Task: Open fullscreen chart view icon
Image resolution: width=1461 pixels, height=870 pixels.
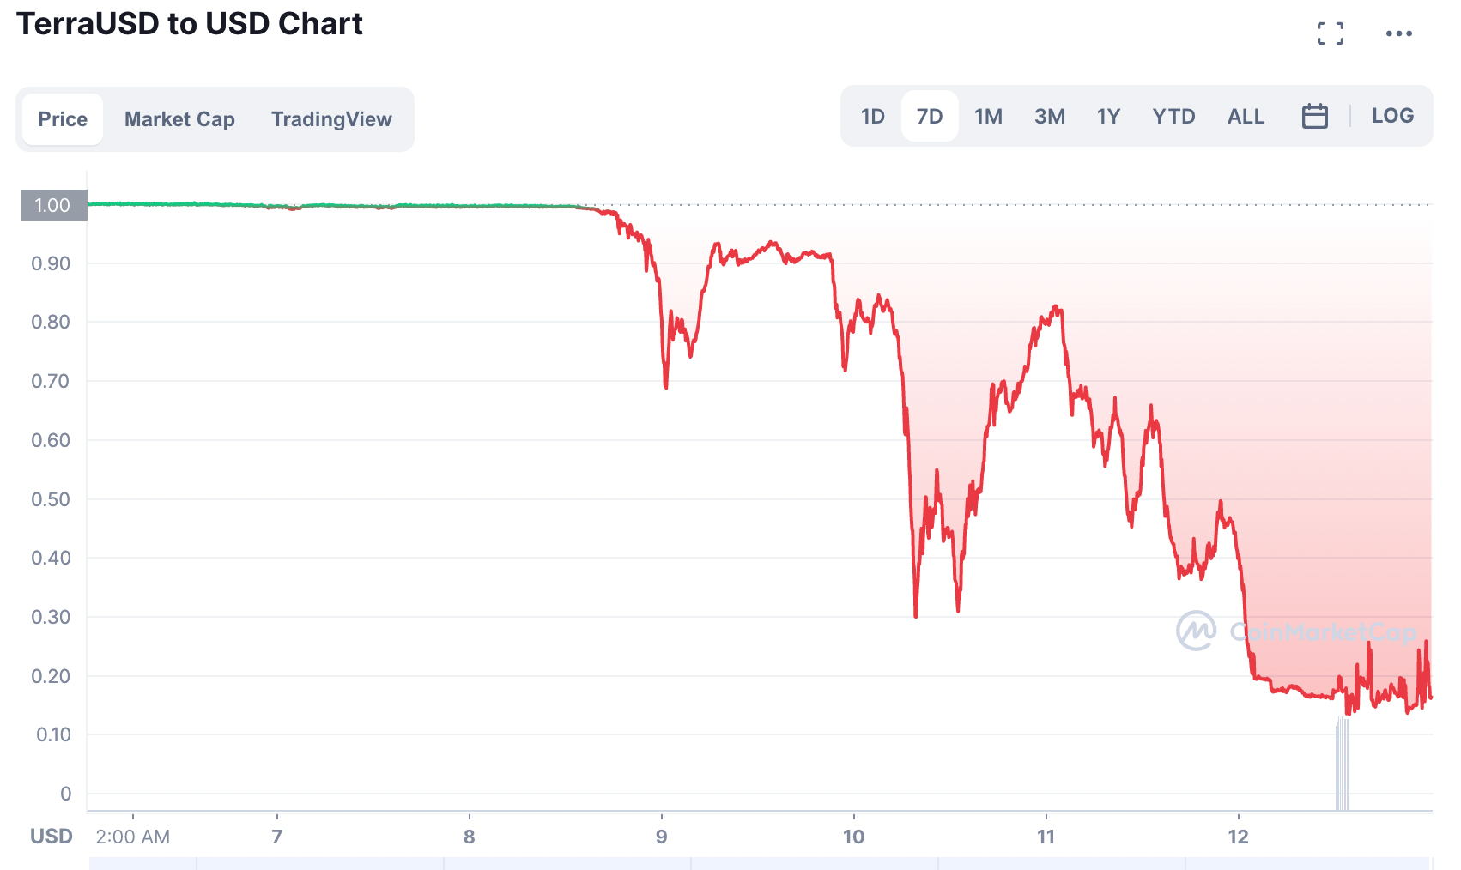Action: (x=1330, y=33)
